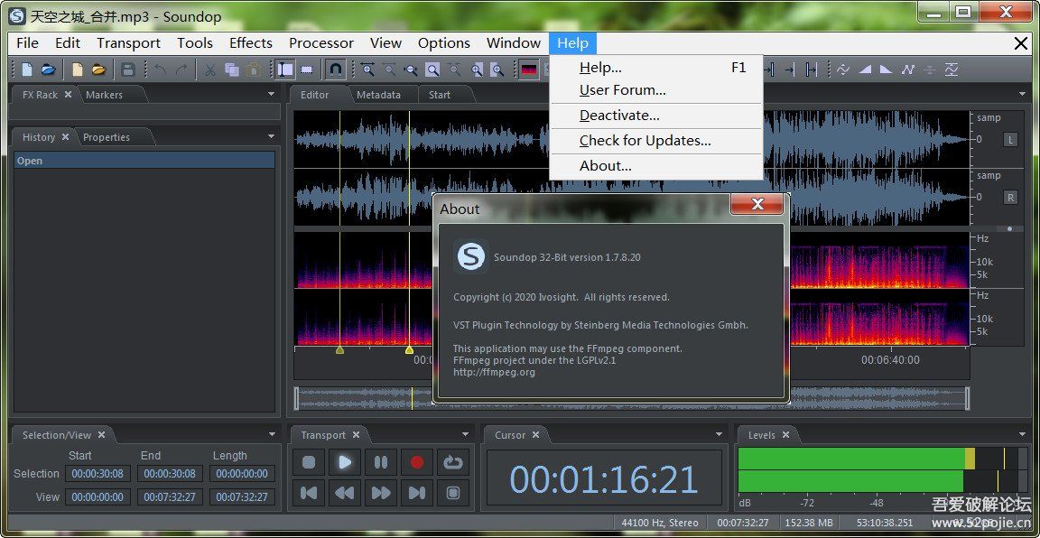This screenshot has width=1040, height=538.
Task: Open the Cursor panel dropdown arrow
Action: pos(719,434)
